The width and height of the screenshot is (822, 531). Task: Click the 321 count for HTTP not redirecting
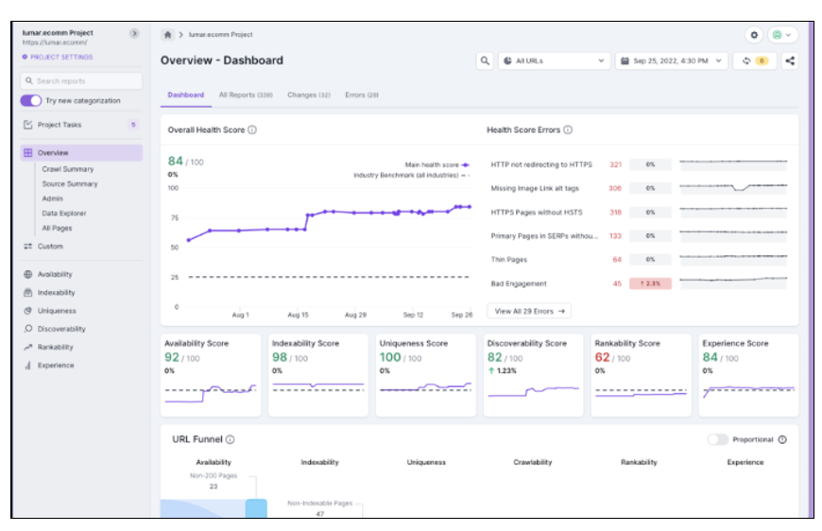pos(615,164)
